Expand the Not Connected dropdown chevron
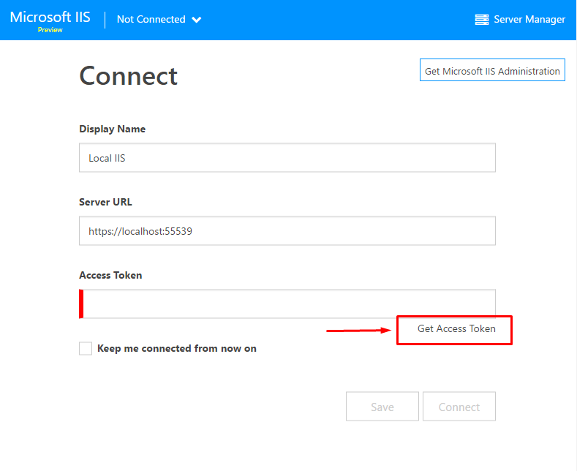Image resolution: width=577 pixels, height=471 pixels. (x=197, y=20)
